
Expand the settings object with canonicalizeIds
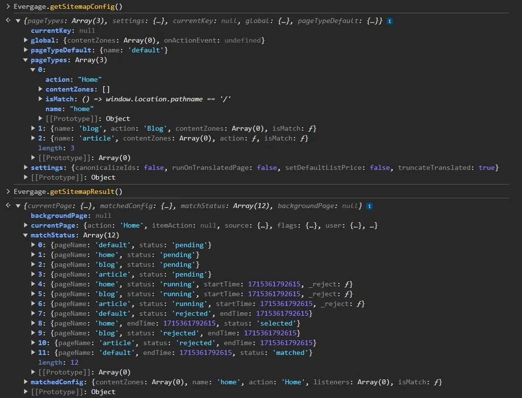(x=26, y=167)
